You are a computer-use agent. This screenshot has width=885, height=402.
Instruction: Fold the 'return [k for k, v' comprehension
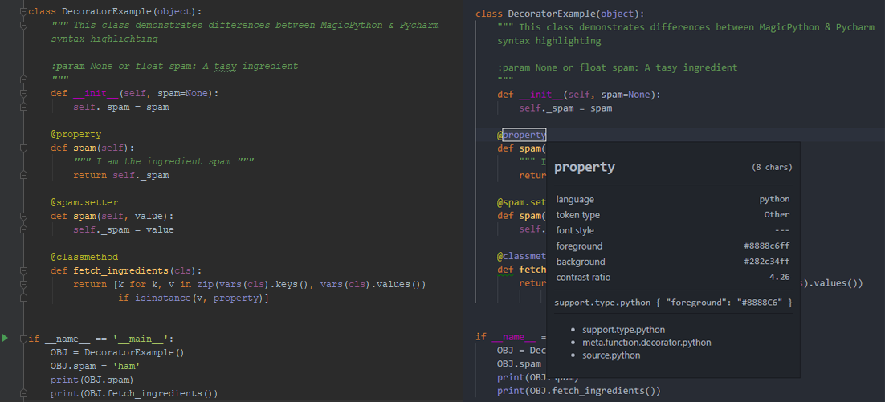[23, 284]
